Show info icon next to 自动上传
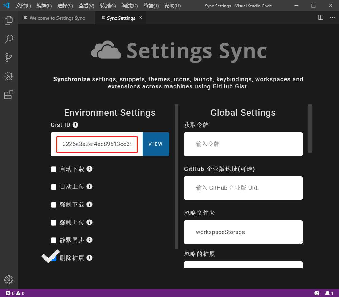Viewport: 339px width, 297px height. coord(90,186)
